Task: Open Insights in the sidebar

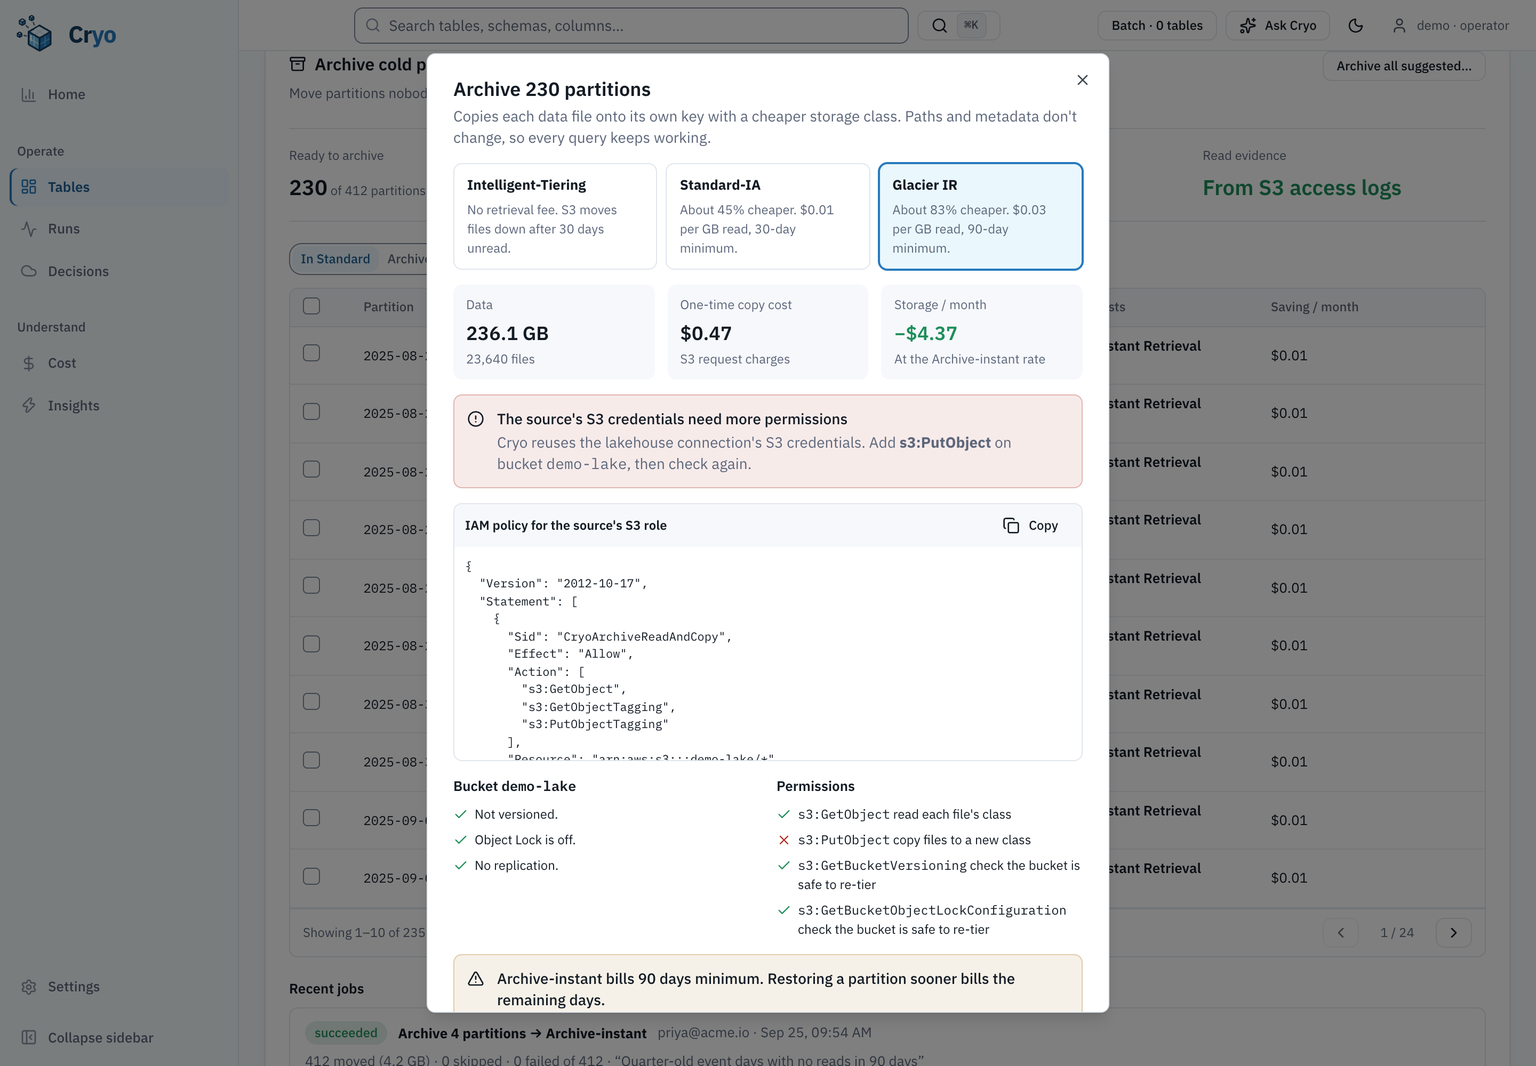Action: 119,406
